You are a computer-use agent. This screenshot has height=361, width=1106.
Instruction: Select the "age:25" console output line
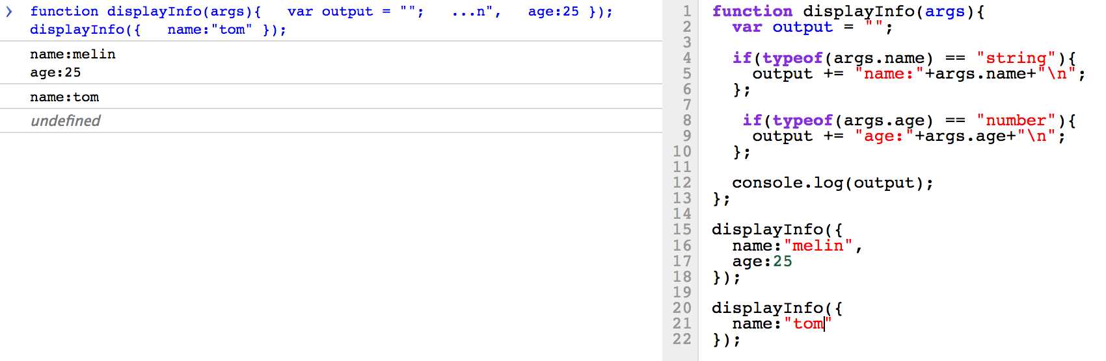[x=55, y=73]
